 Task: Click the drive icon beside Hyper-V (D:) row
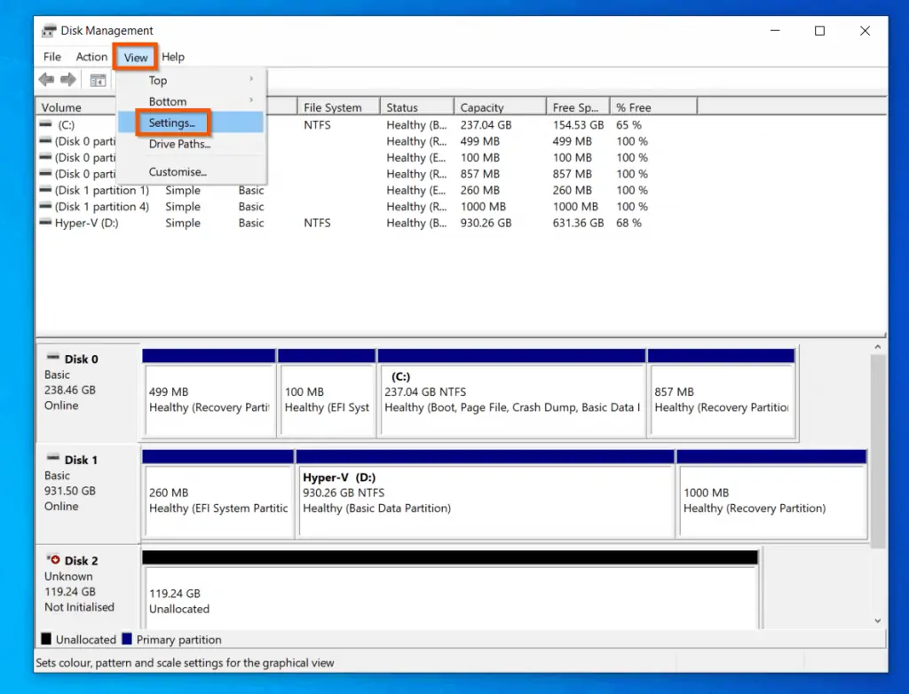click(45, 222)
